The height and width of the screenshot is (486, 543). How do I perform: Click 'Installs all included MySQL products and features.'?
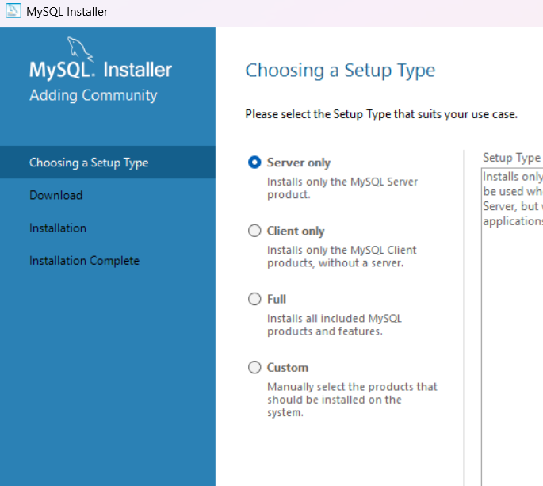(x=335, y=324)
